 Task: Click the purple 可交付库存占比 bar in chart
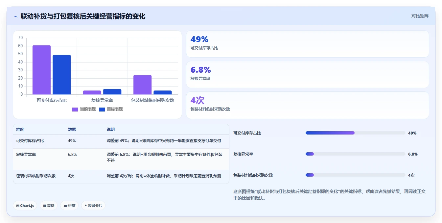[x=41, y=70]
